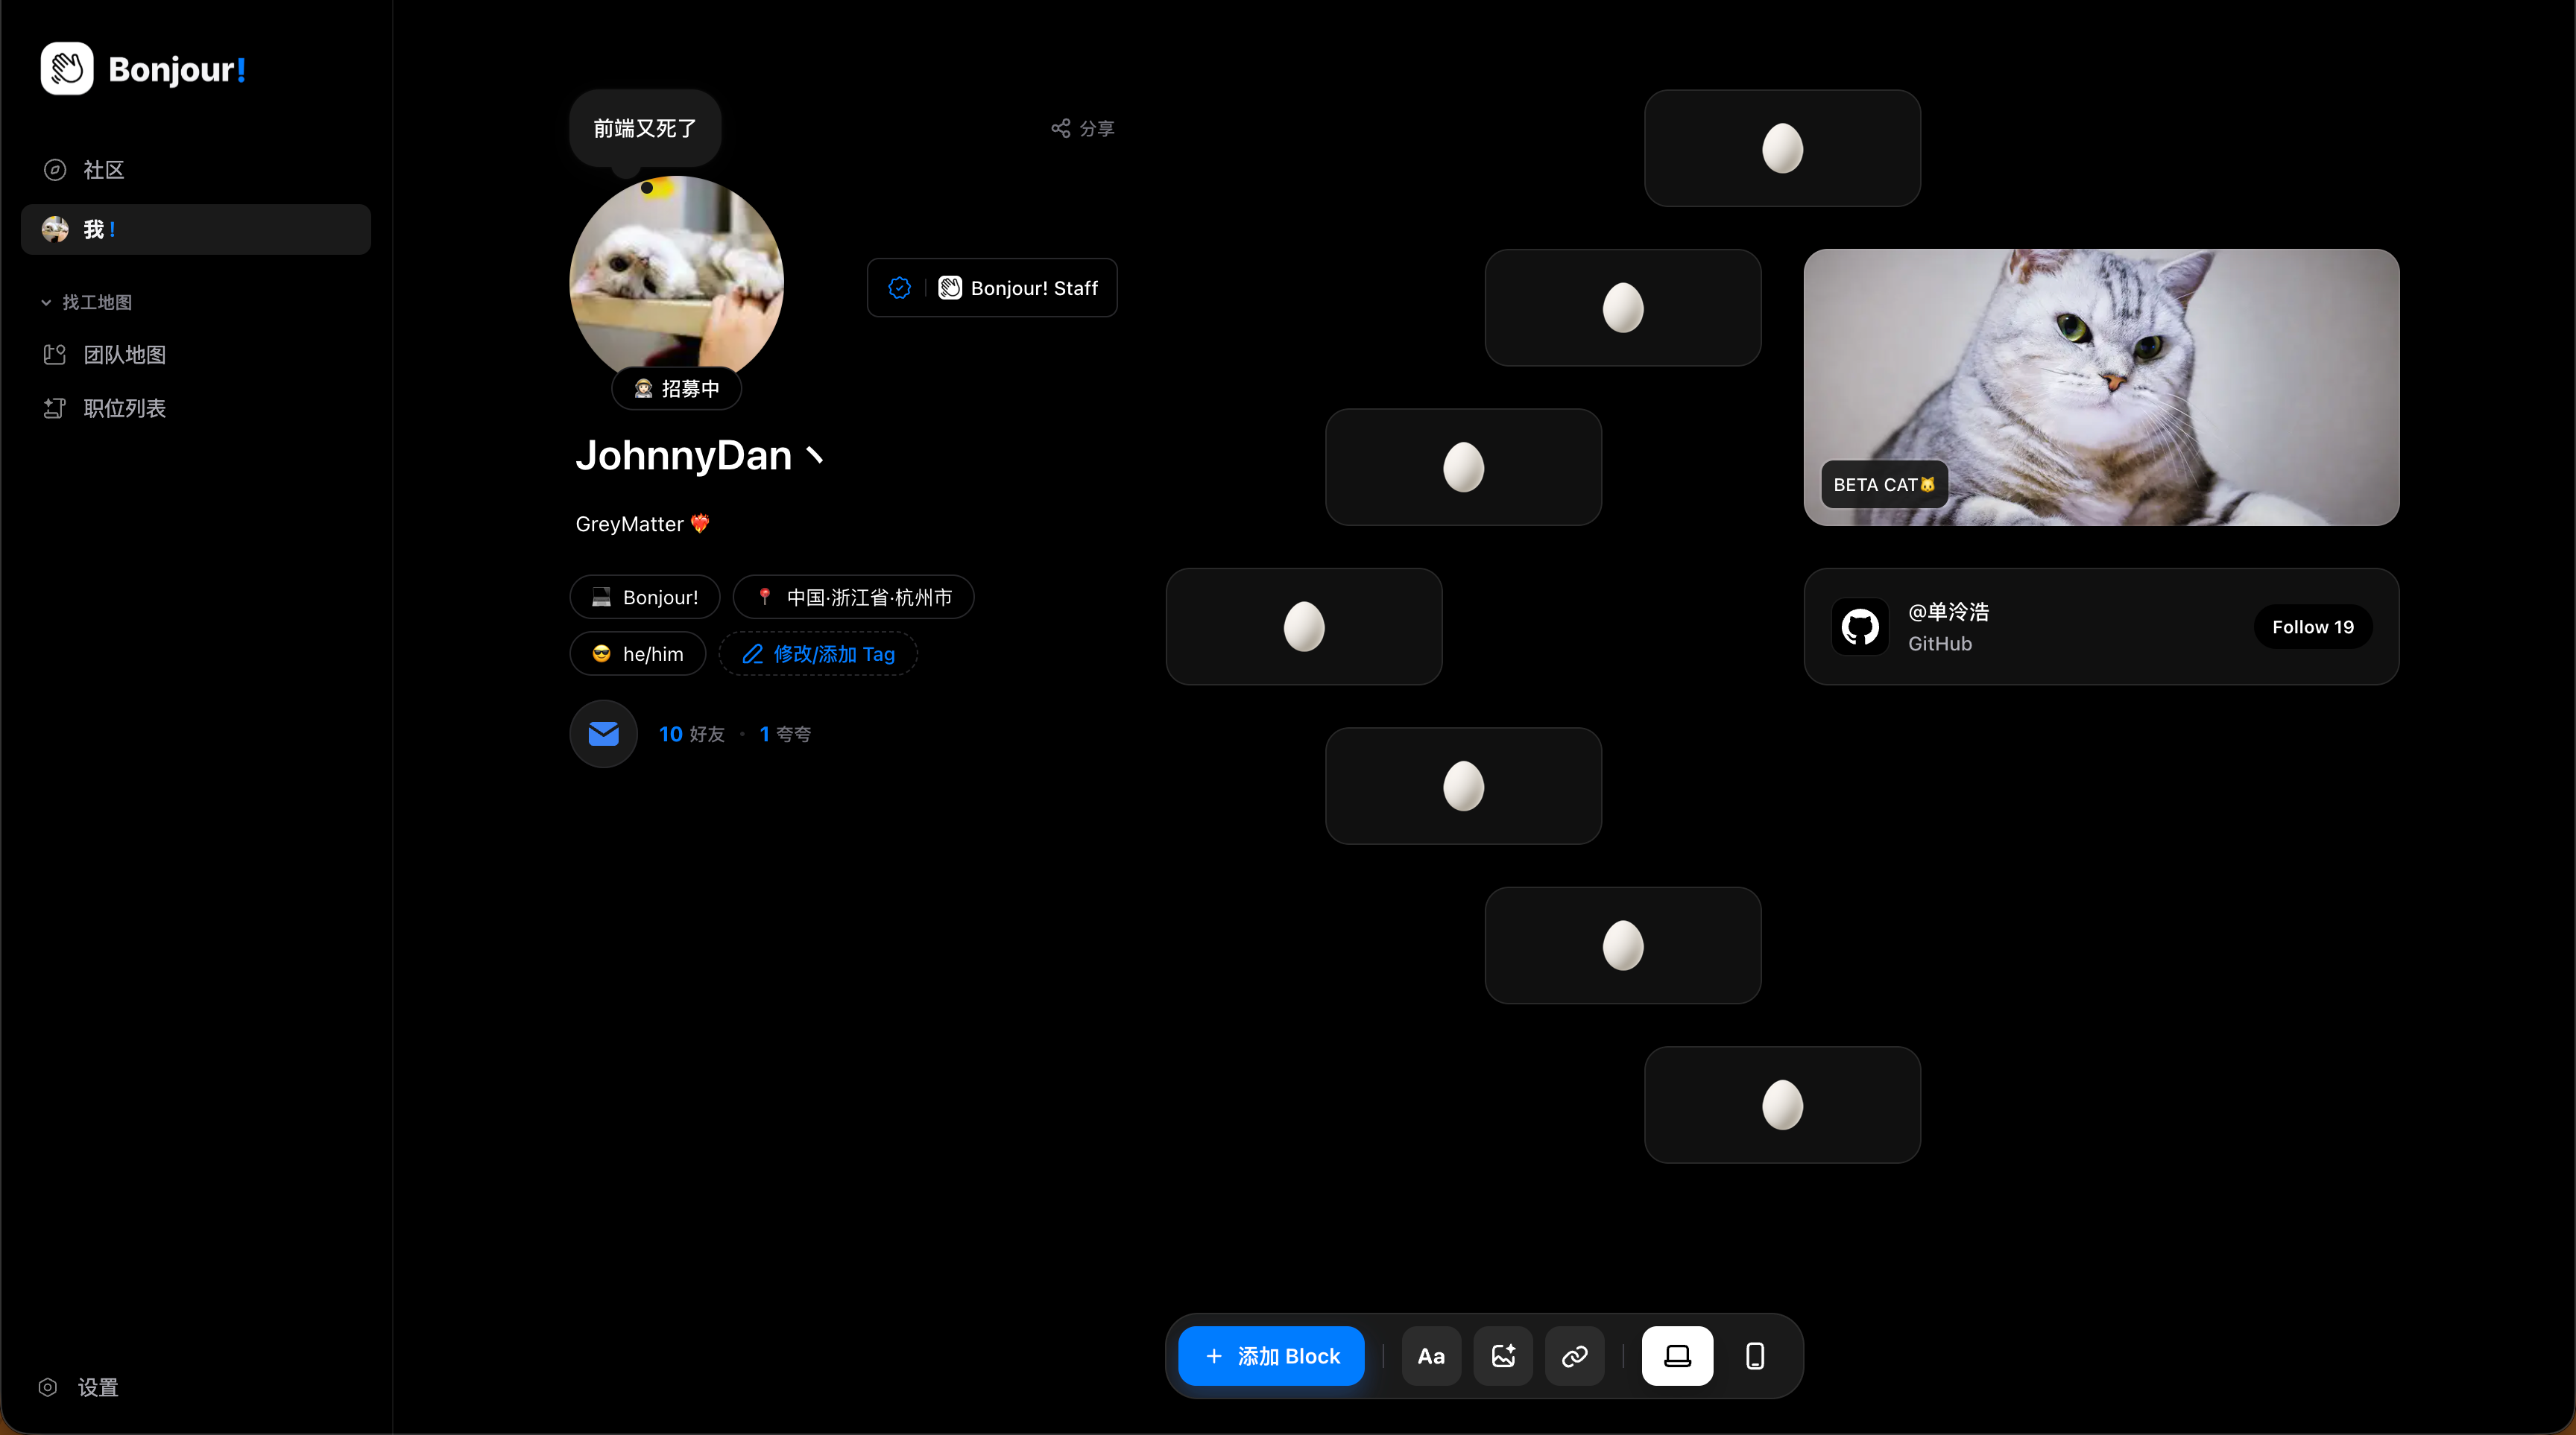Switch to mobile phone preview

coord(1755,1356)
